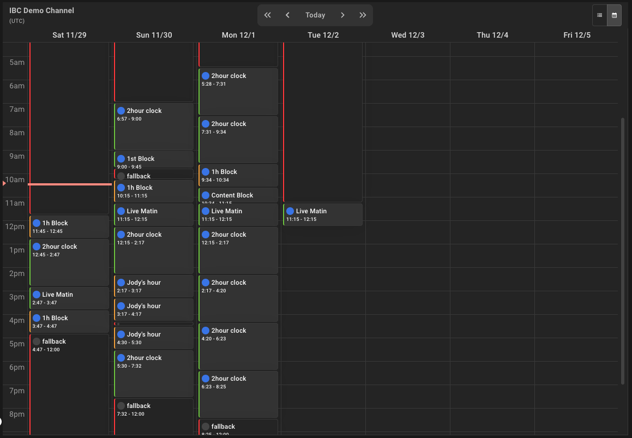Click the Wed 12/3 column header
The height and width of the screenshot is (438, 632).
pyautogui.click(x=407, y=35)
